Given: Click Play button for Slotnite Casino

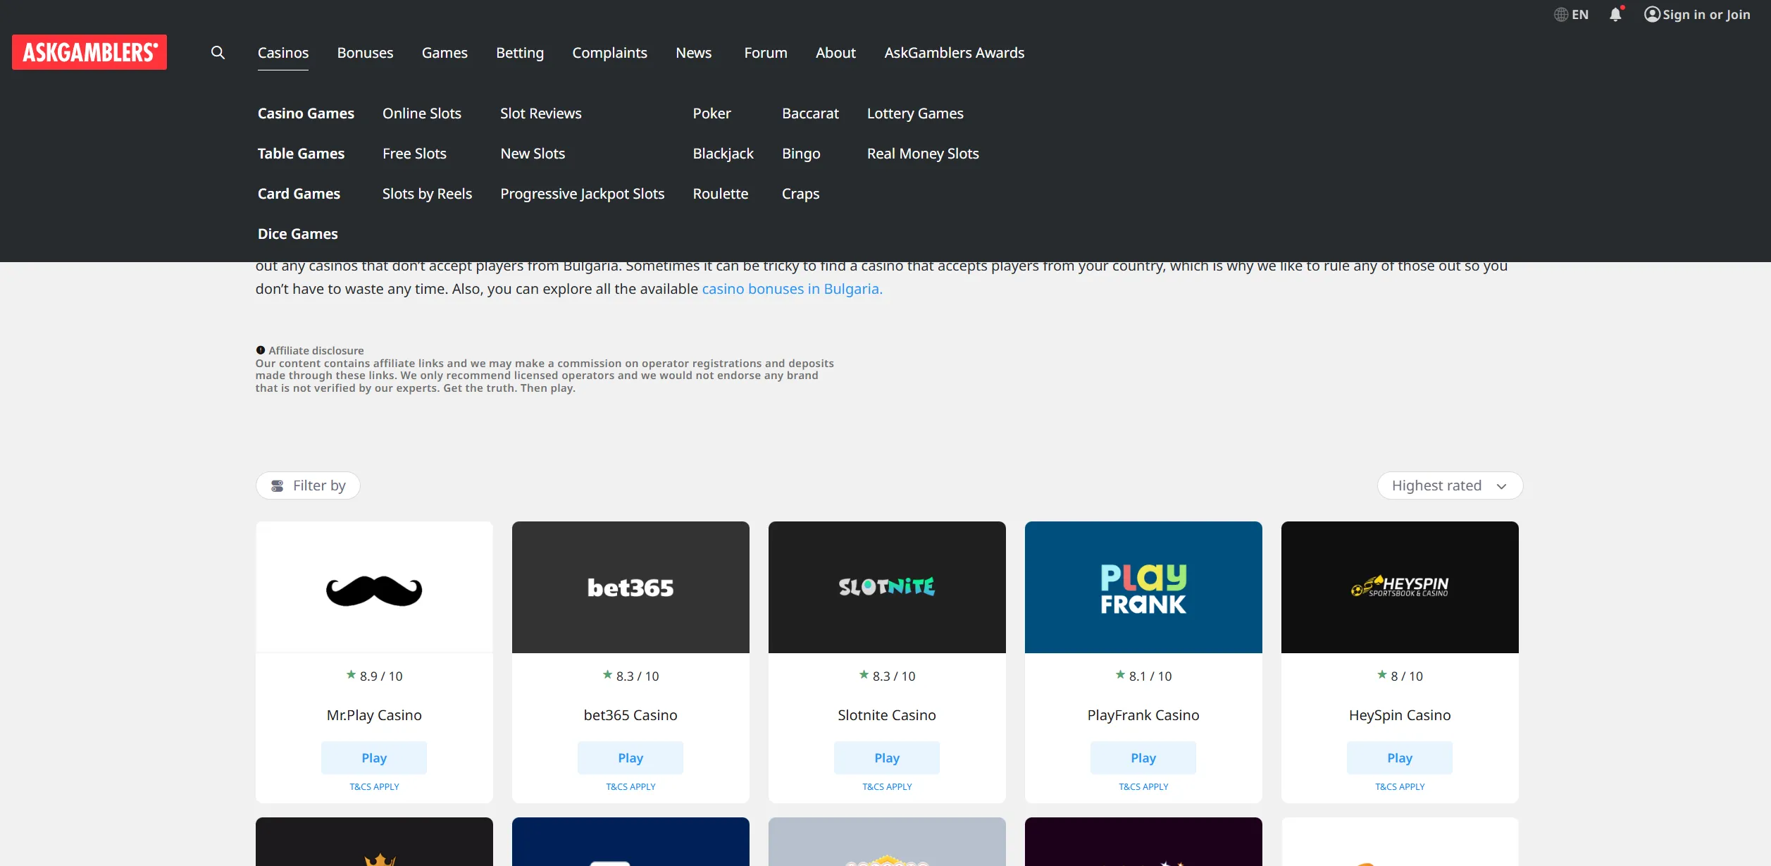Looking at the screenshot, I should (x=887, y=758).
